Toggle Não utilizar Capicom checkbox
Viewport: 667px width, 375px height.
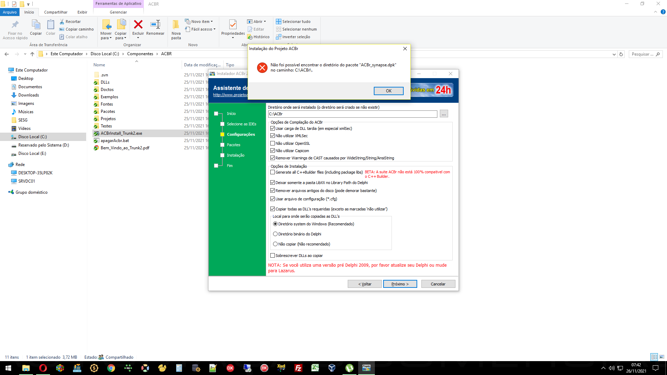[x=273, y=151]
